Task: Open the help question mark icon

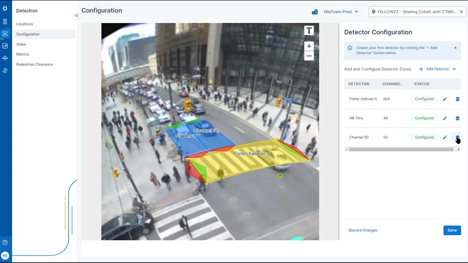Action: tap(5, 243)
